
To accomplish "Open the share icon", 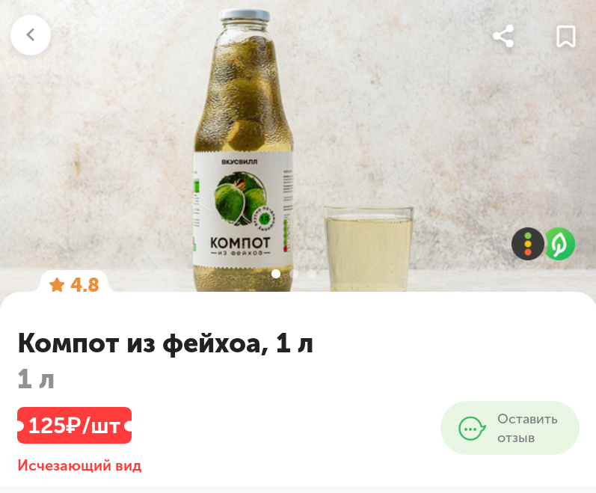I will pos(503,36).
